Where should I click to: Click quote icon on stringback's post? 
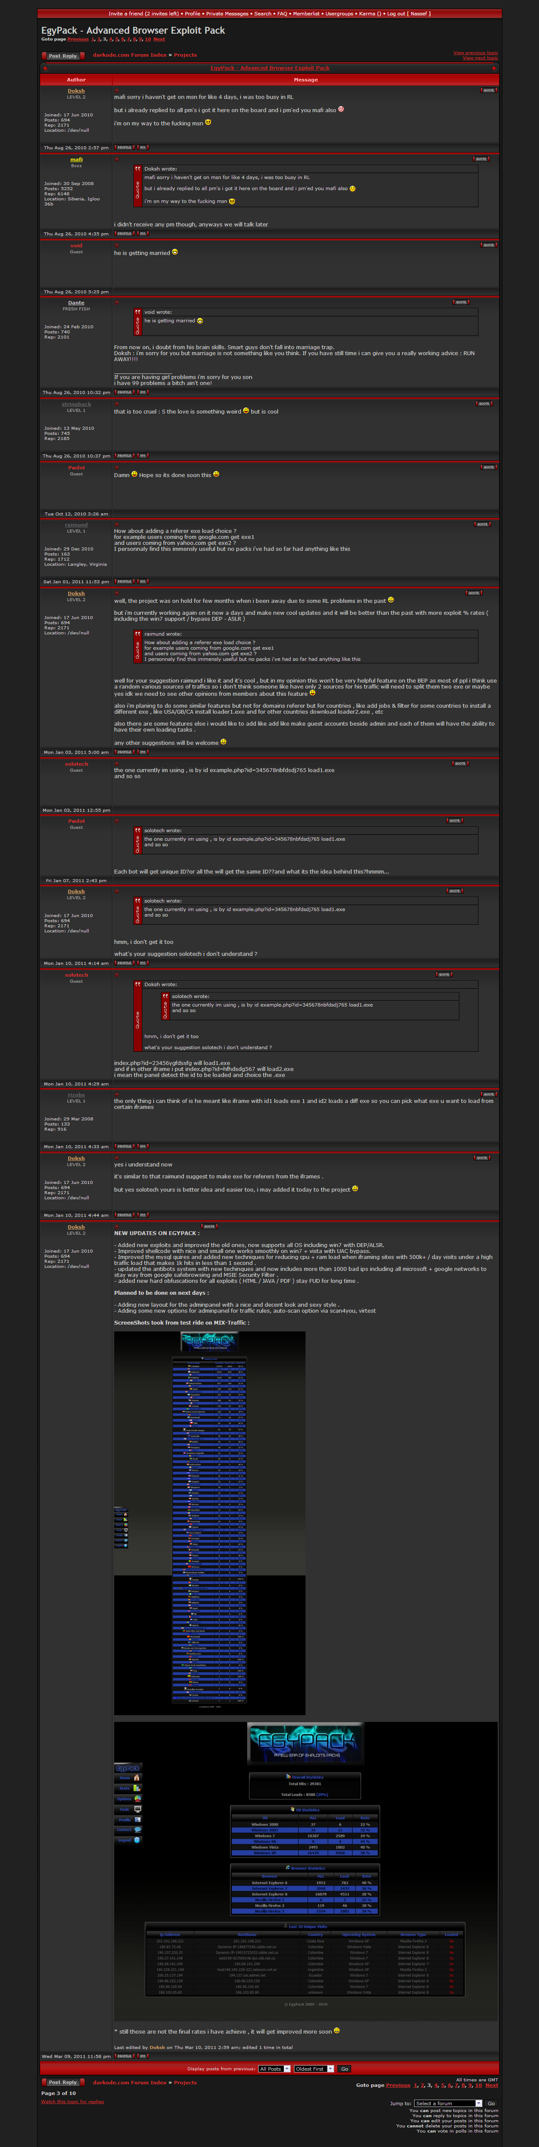[x=484, y=403]
